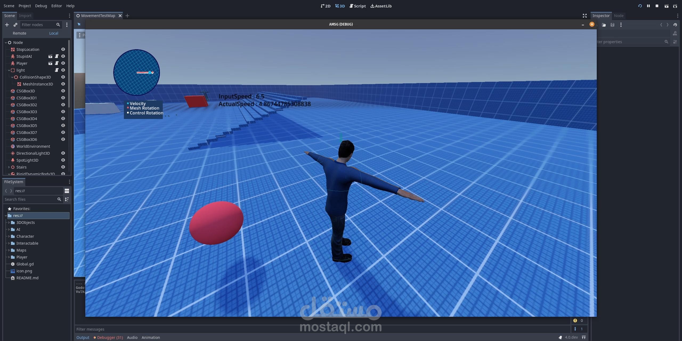Click the add new node plus icon
Screen dimensions: 682x341
pyautogui.click(x=7, y=25)
